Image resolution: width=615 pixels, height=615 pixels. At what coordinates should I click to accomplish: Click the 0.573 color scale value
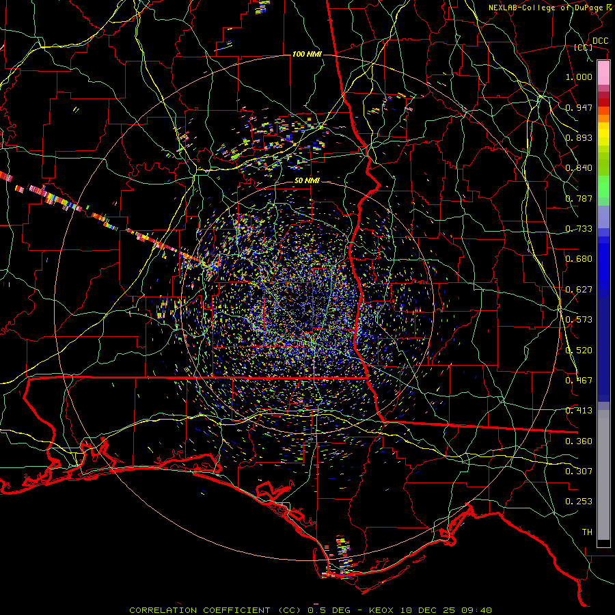pos(579,320)
